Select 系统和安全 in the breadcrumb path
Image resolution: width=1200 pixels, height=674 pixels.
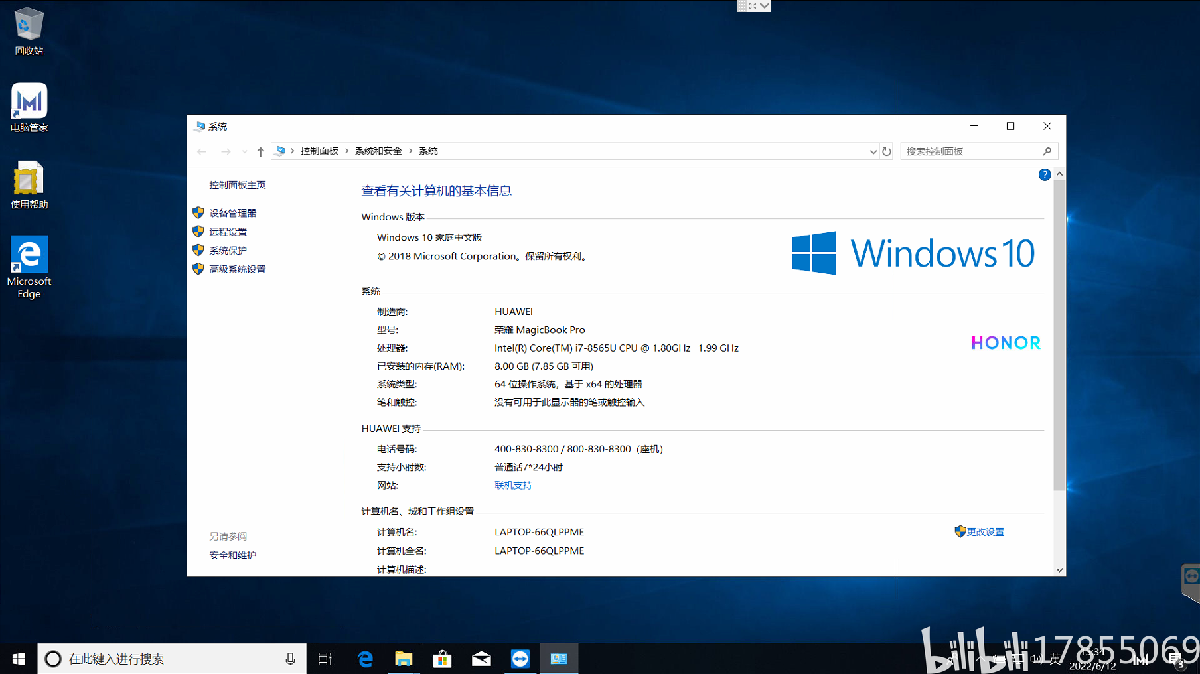pos(378,151)
